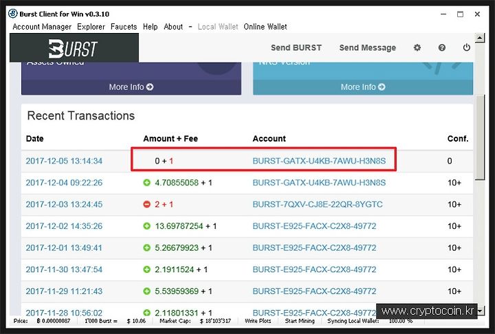
Task: Open account BURST-7QXV-CJ8E-22QR-8YGTC
Action: 317,205
